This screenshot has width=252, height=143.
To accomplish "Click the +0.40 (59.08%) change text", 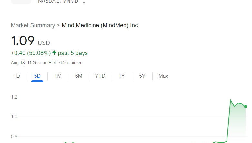I will coord(31,53).
